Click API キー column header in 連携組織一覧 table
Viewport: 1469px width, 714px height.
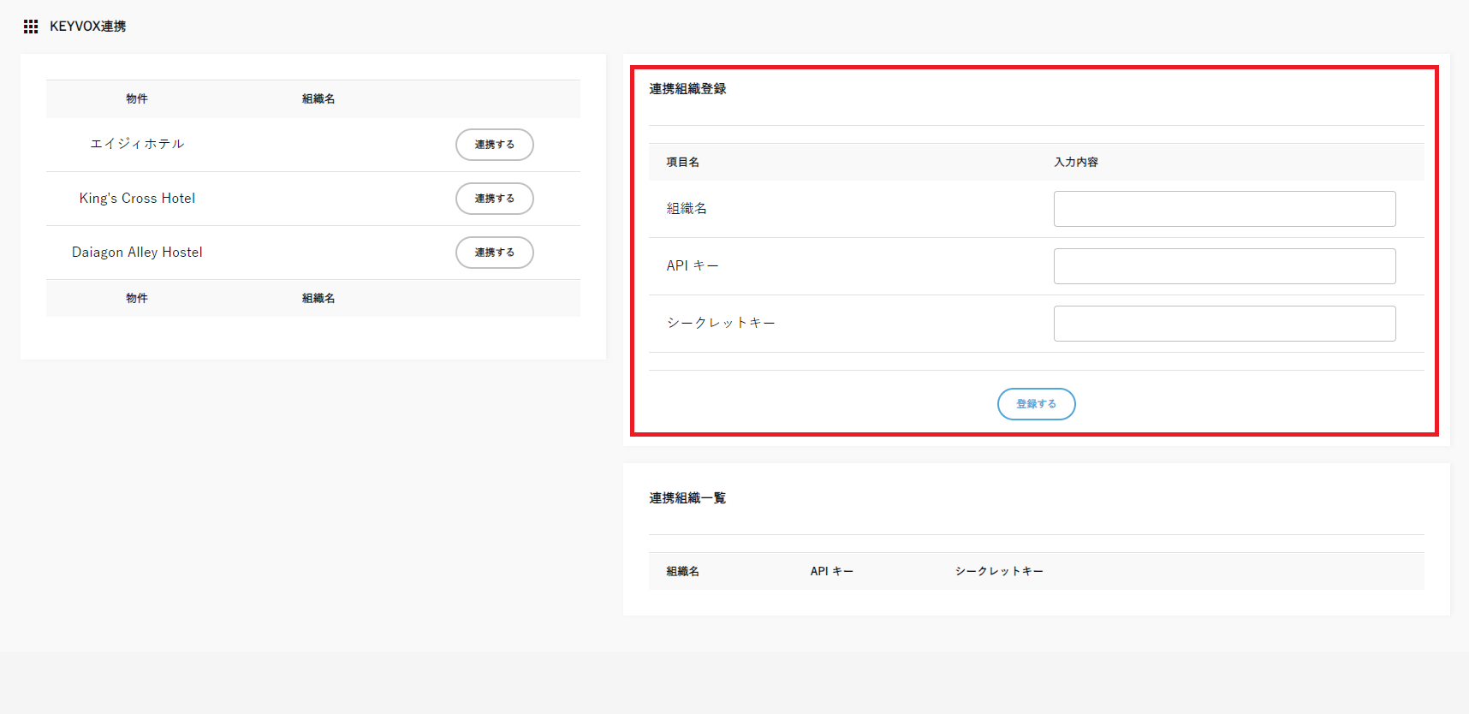831,571
